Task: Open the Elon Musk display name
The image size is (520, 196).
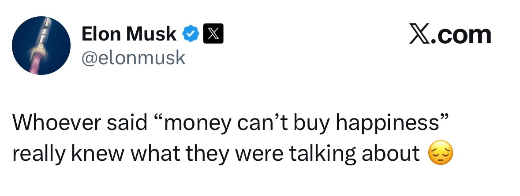Action: coord(128,34)
